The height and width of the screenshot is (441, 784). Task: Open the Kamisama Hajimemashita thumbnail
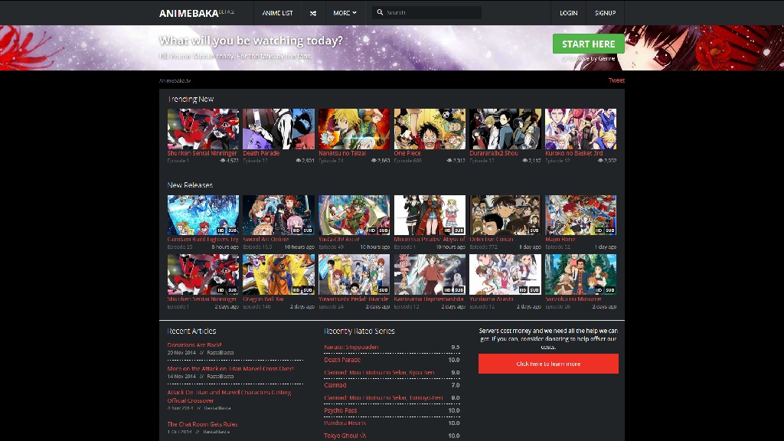[x=430, y=275]
